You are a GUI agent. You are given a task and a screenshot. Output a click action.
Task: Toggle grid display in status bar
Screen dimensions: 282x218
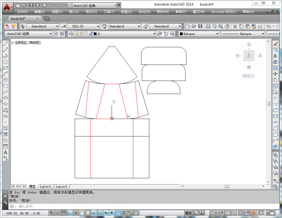click(63, 213)
